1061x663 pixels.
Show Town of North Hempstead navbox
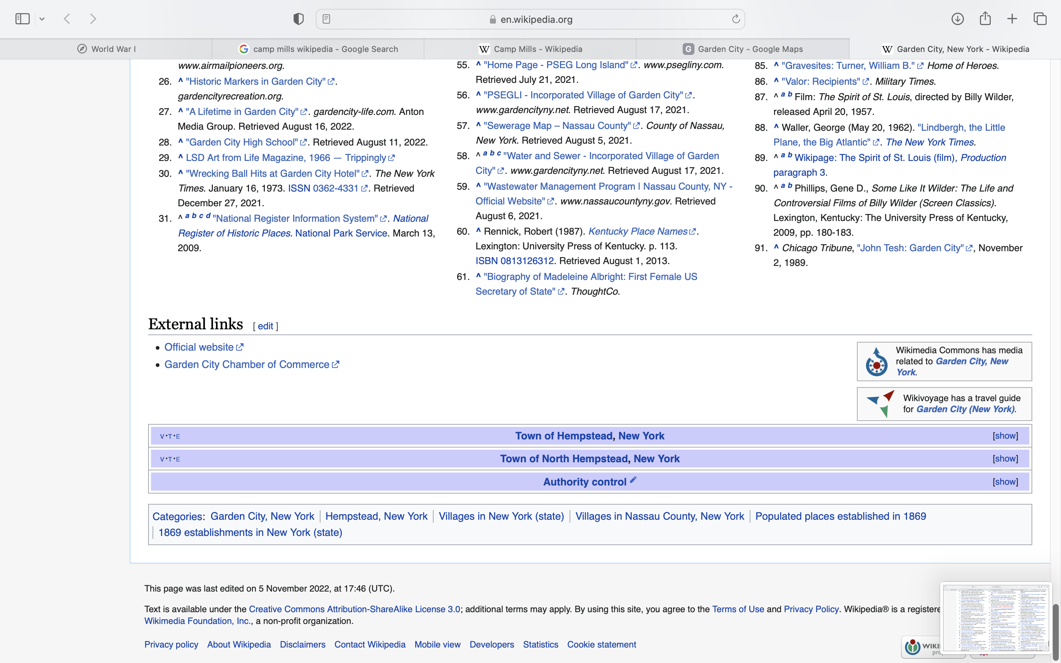click(1005, 459)
